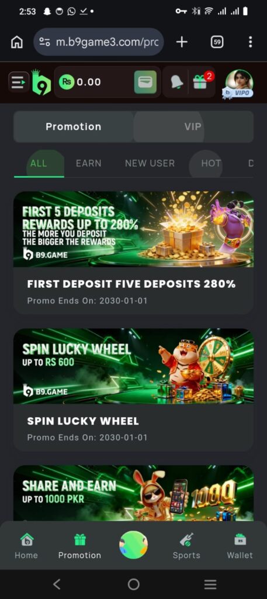Open First Deposit Five Deposits 280% promo
Screen dimensions: 267x599
coord(133,253)
